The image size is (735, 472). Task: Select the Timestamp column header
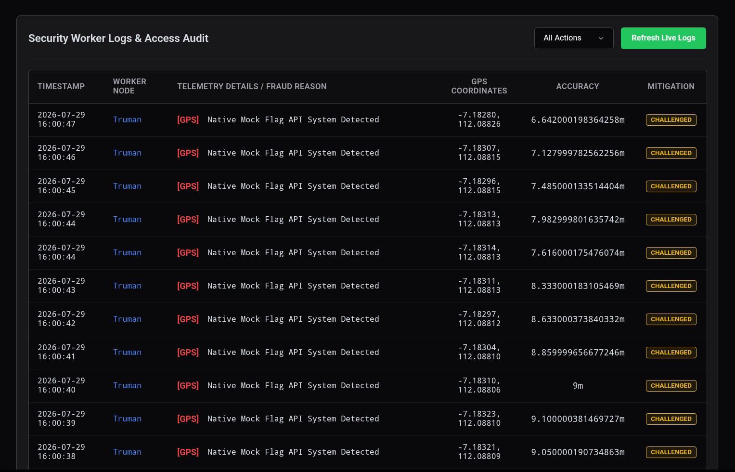pyautogui.click(x=61, y=86)
